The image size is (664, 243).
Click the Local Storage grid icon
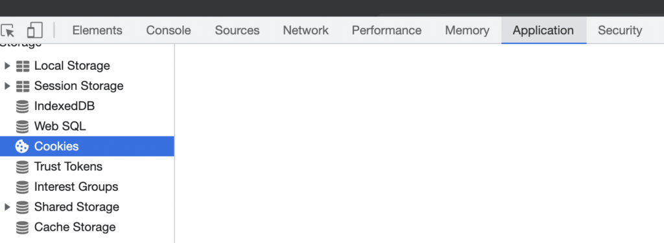23,66
